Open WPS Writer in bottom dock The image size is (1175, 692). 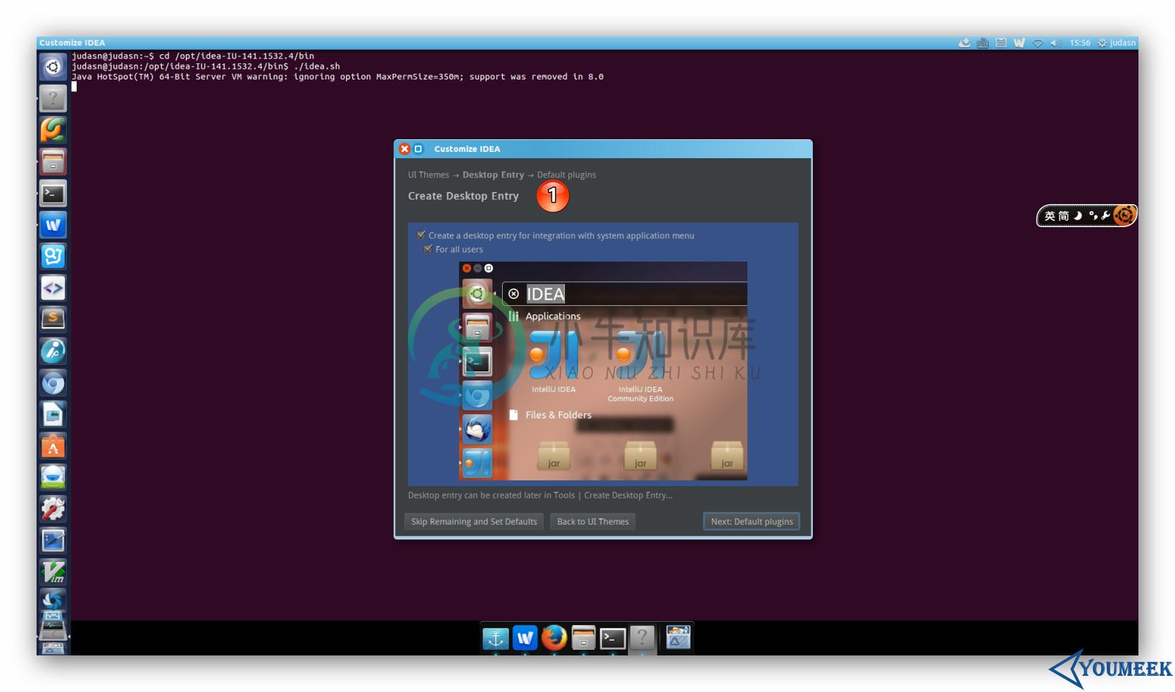tap(525, 639)
